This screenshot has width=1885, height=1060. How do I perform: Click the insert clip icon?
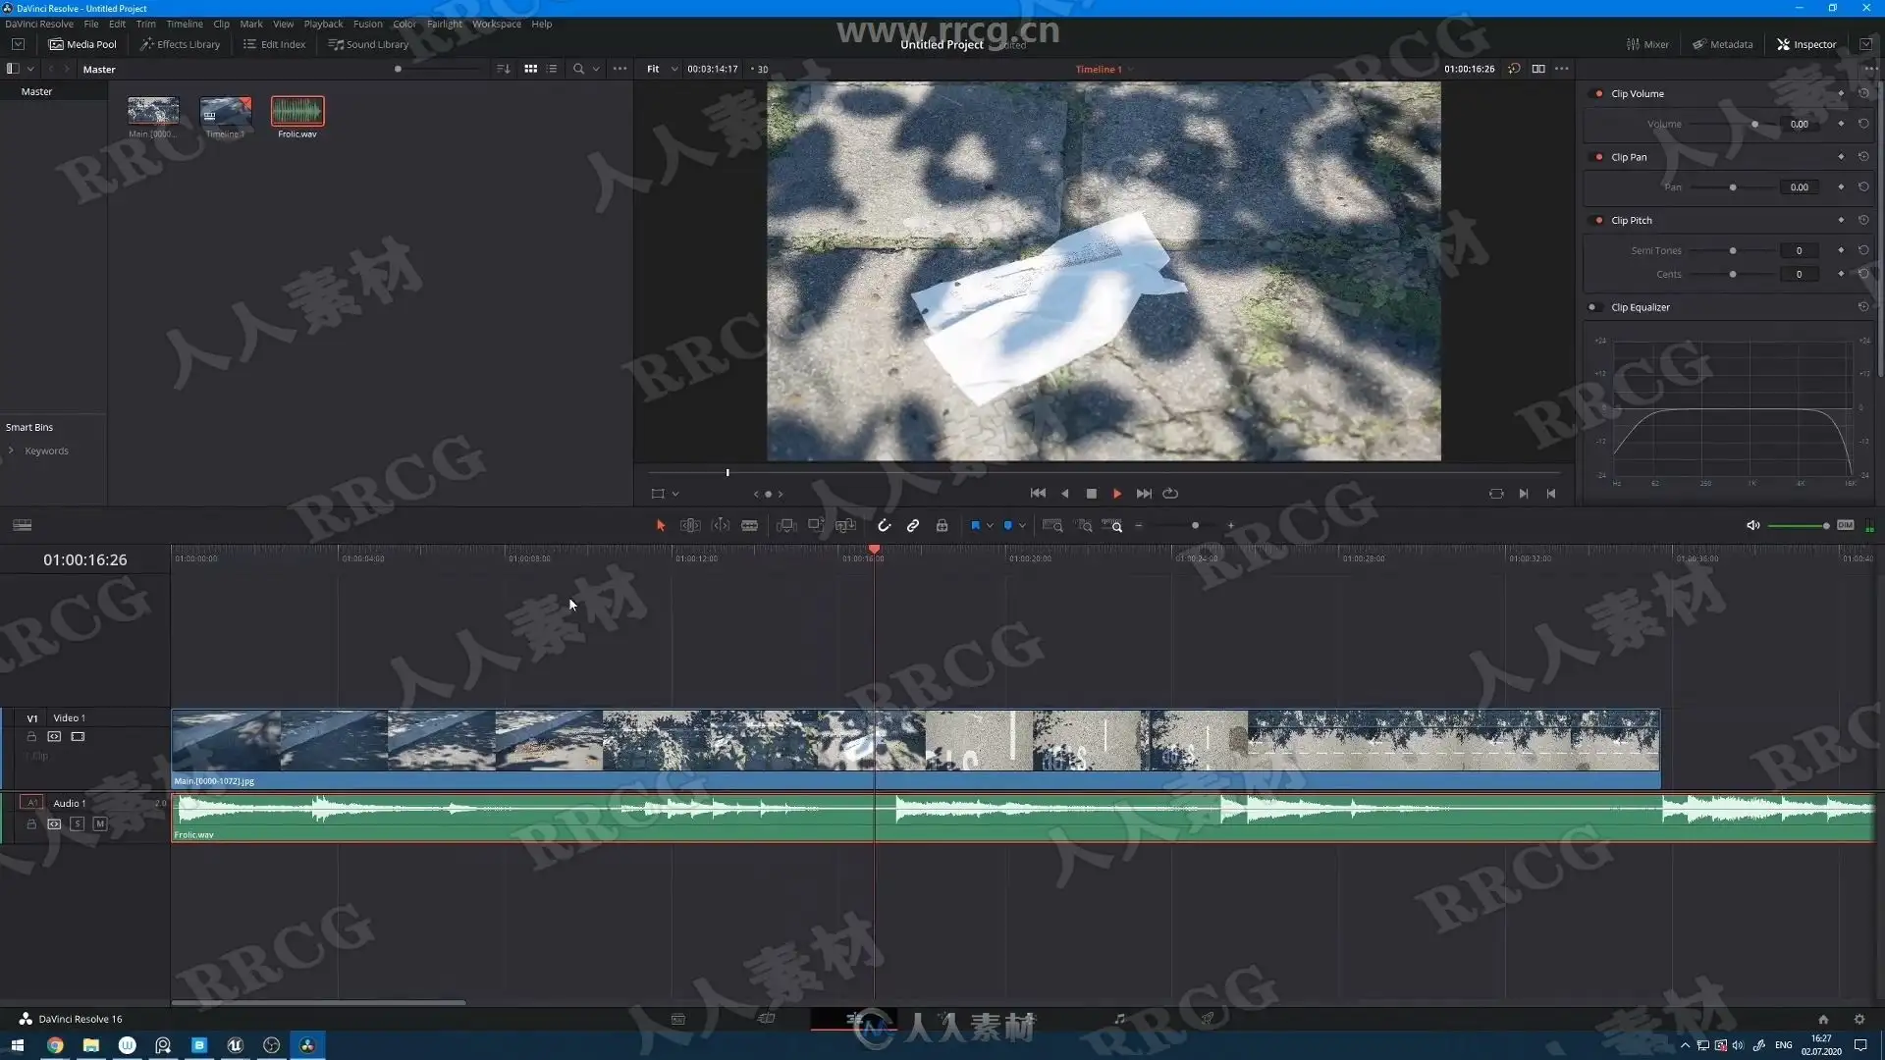(785, 526)
